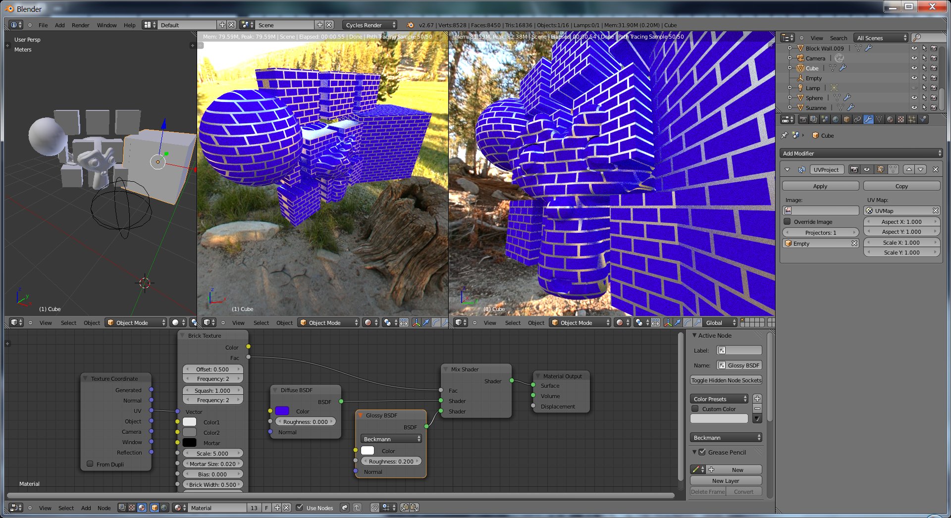Open the Help menu
This screenshot has height=518, width=951.
(129, 25)
